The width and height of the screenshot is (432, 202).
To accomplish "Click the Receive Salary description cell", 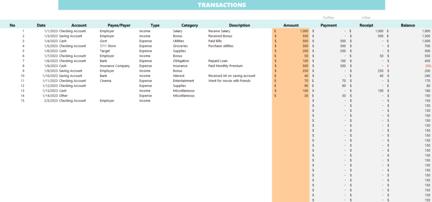I will pos(219,31).
